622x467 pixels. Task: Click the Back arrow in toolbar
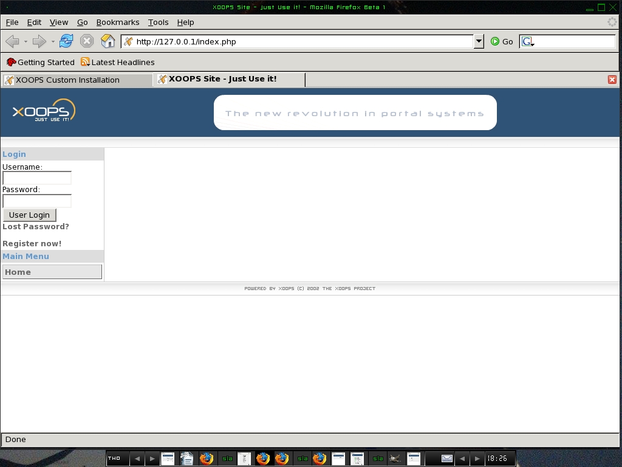tap(12, 41)
